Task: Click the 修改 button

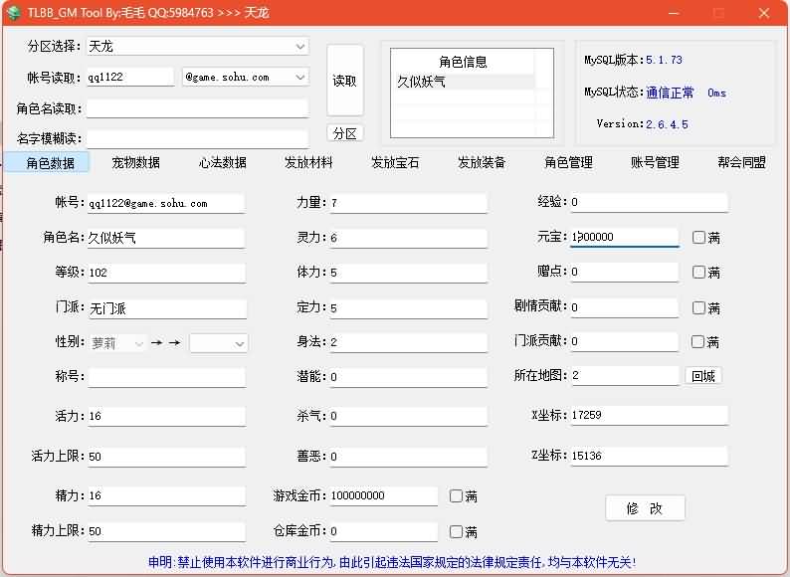Action: pyautogui.click(x=645, y=508)
